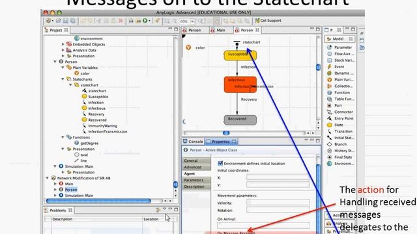Switch to the Properties tab
417x234 pixels.
point(221,142)
